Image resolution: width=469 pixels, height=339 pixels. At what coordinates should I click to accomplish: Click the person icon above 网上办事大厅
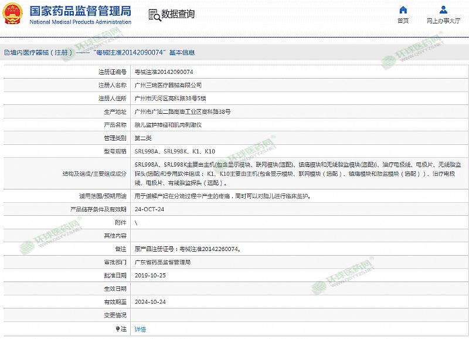pyautogui.click(x=444, y=10)
